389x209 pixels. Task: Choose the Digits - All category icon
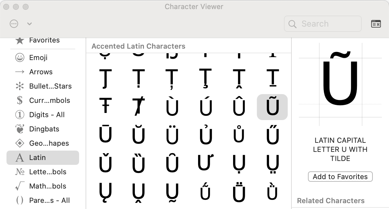(x=20, y=115)
